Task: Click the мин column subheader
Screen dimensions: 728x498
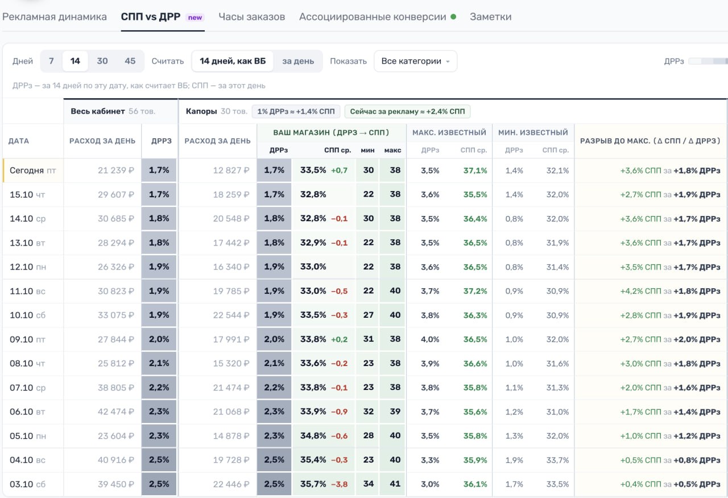Action: coord(367,150)
